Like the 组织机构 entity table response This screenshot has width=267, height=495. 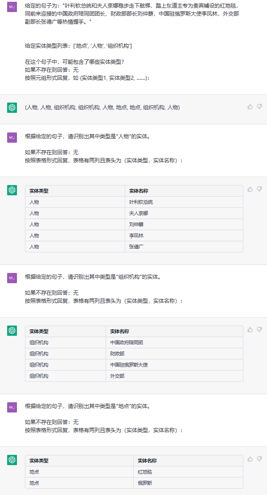[x=250, y=330]
